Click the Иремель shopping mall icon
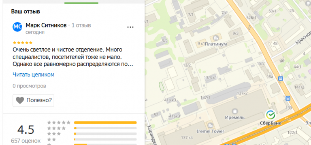This screenshot has height=145, width=311. (x=235, y=111)
